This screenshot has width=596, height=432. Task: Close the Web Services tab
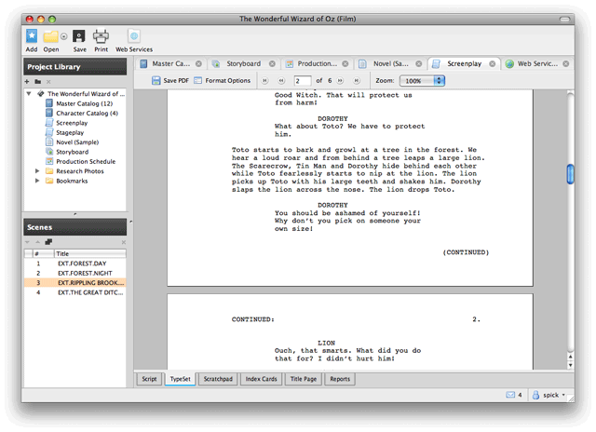coord(566,64)
